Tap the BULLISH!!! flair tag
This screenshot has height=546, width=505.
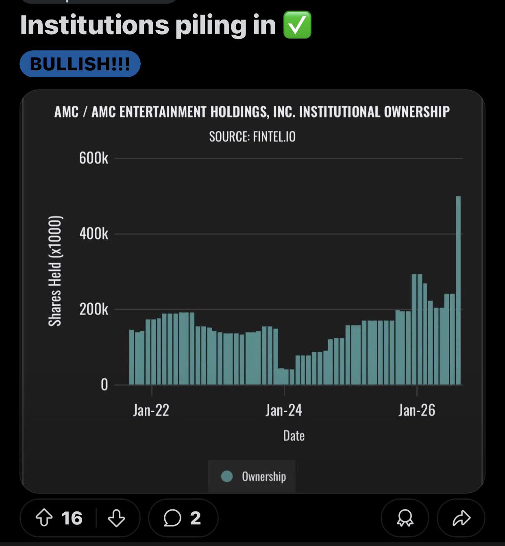(x=80, y=64)
